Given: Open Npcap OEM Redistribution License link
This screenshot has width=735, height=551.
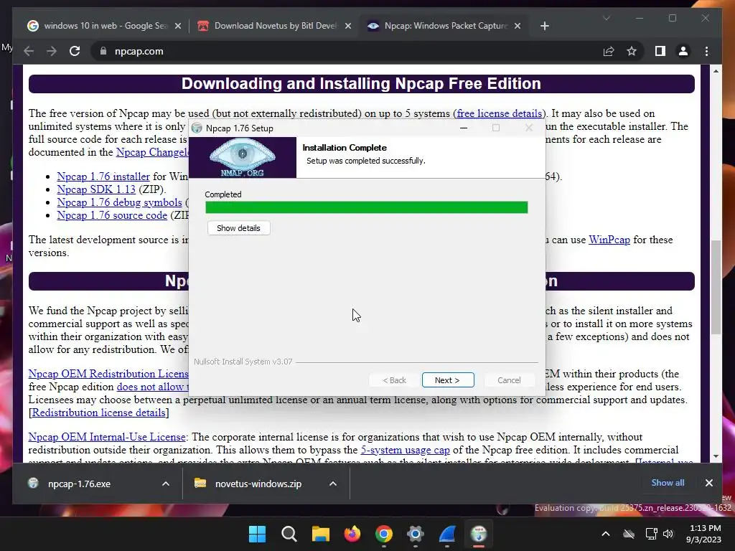Looking at the screenshot, I should 108,374.
